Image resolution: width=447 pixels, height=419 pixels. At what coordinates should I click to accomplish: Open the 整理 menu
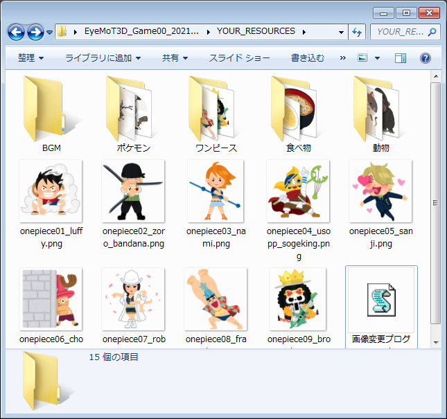click(30, 58)
